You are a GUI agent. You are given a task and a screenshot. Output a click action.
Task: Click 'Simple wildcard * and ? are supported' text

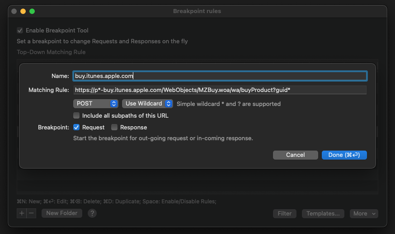pyautogui.click(x=229, y=104)
